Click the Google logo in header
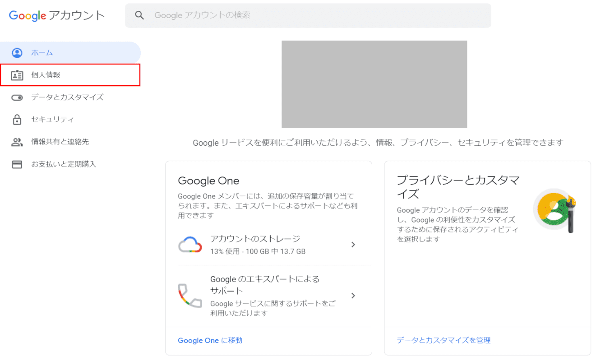Image resolution: width=596 pixels, height=361 pixels. (28, 16)
